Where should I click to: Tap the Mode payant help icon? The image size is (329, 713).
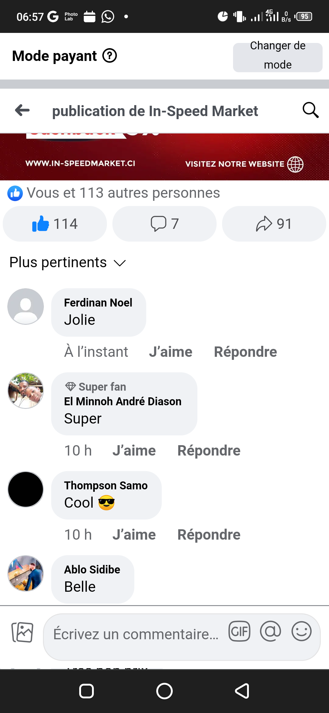pos(110,56)
